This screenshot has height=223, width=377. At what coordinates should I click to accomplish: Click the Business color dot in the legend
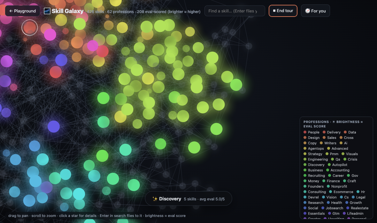click(x=305, y=170)
